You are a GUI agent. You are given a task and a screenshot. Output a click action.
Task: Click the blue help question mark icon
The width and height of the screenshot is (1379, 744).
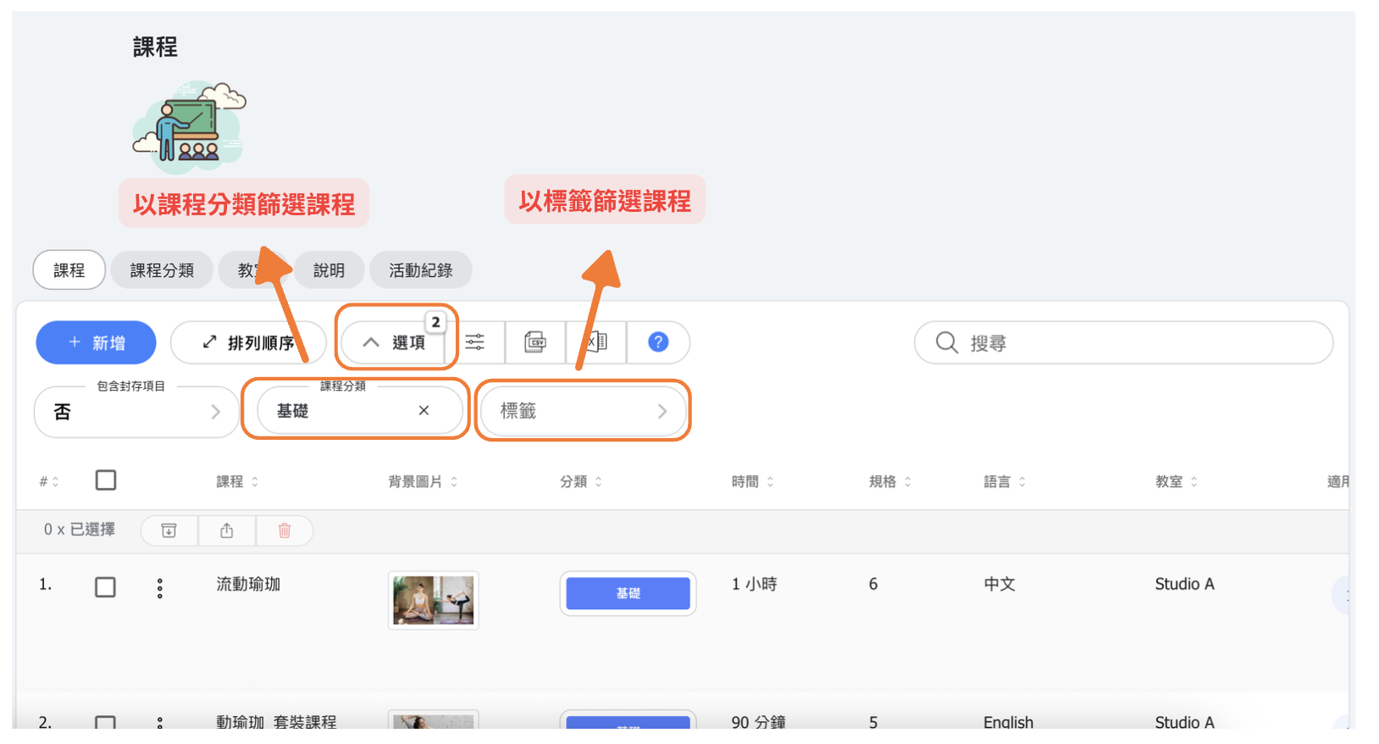point(658,342)
